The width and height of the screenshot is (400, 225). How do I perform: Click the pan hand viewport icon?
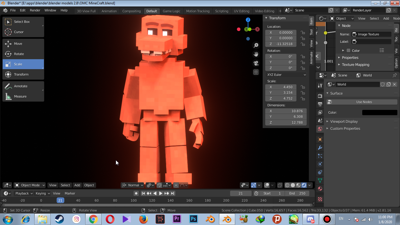(256, 54)
